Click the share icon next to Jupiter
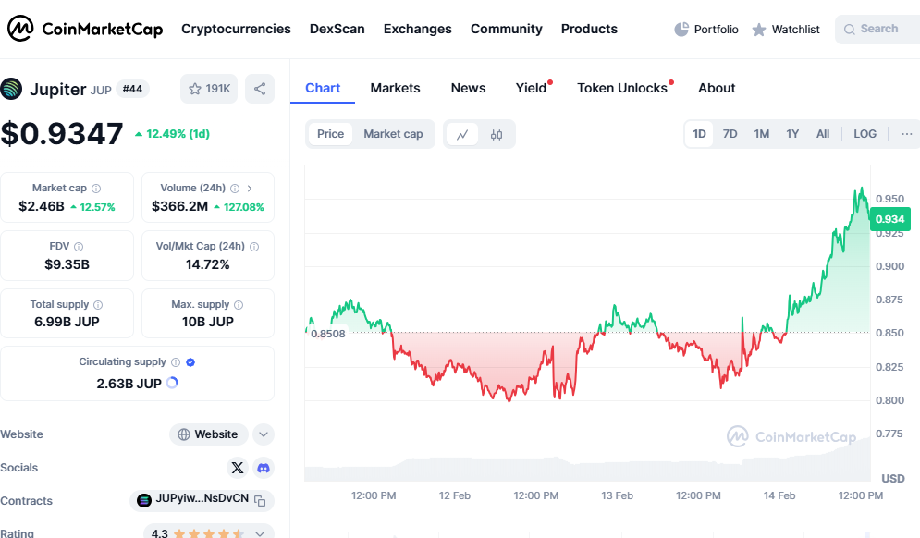Image resolution: width=920 pixels, height=538 pixels. point(260,89)
